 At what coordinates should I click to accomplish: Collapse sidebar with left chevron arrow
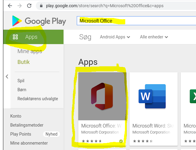click(x=7, y=76)
